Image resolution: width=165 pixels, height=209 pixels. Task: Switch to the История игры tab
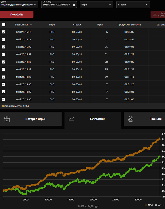tap(31, 119)
